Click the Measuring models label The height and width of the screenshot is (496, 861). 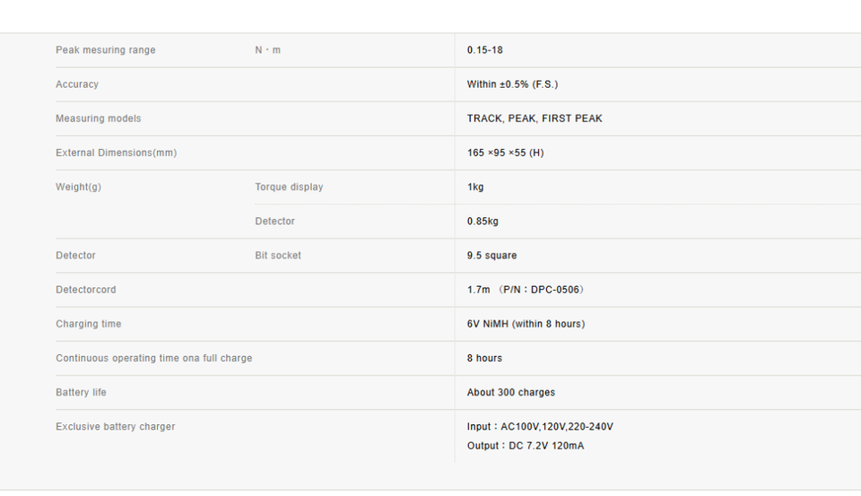pos(99,118)
